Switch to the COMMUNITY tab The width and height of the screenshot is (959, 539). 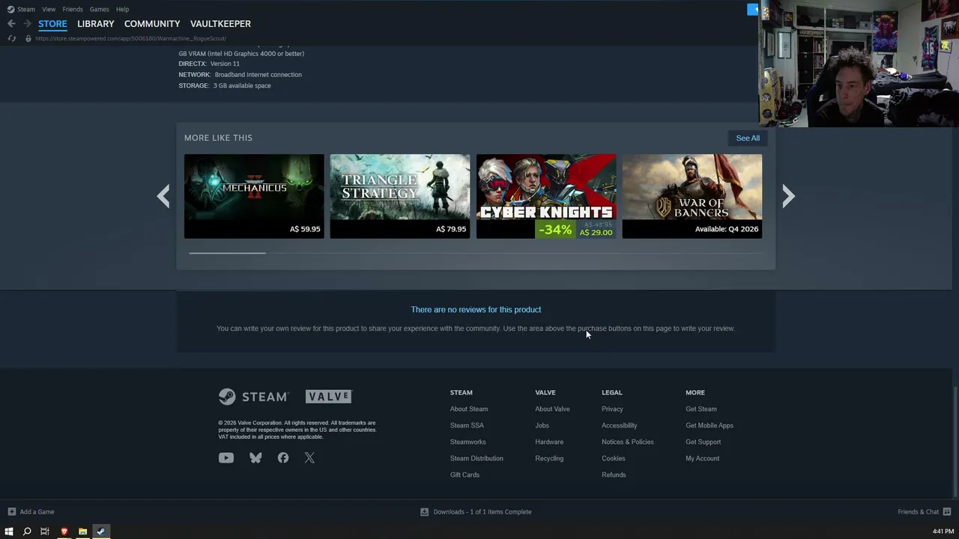(x=152, y=24)
